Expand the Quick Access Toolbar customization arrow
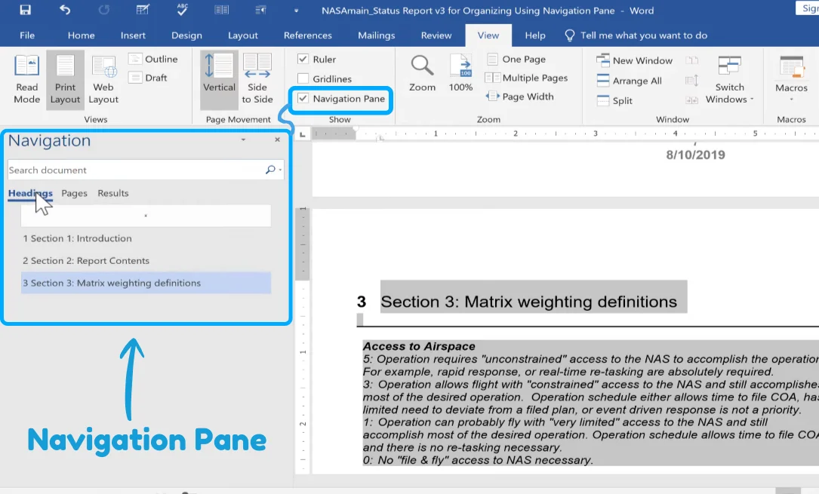Image resolution: width=819 pixels, height=494 pixels. 295,11
